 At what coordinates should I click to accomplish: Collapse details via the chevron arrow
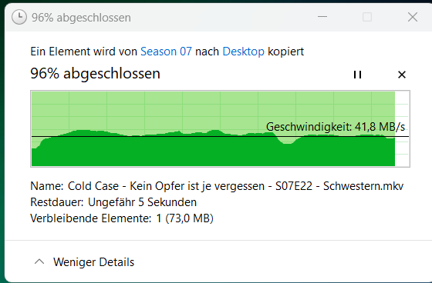pos(39,261)
